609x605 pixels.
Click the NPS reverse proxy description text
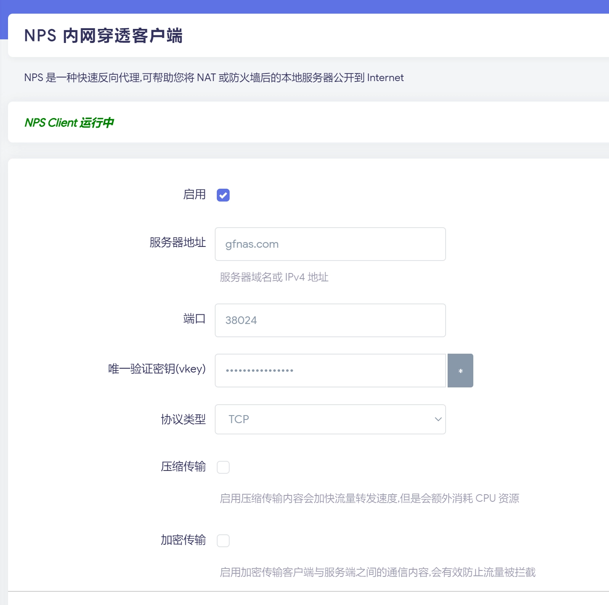point(214,77)
